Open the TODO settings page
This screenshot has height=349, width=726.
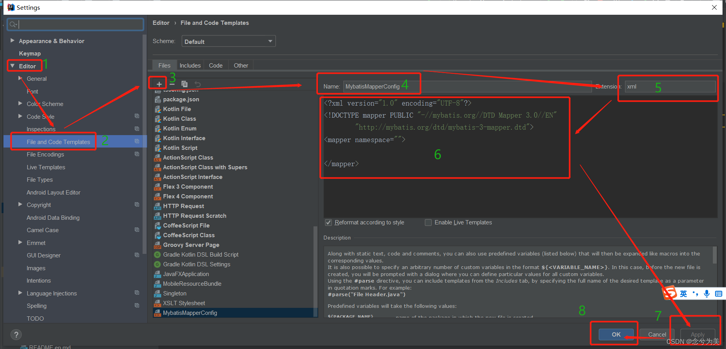[35, 319]
